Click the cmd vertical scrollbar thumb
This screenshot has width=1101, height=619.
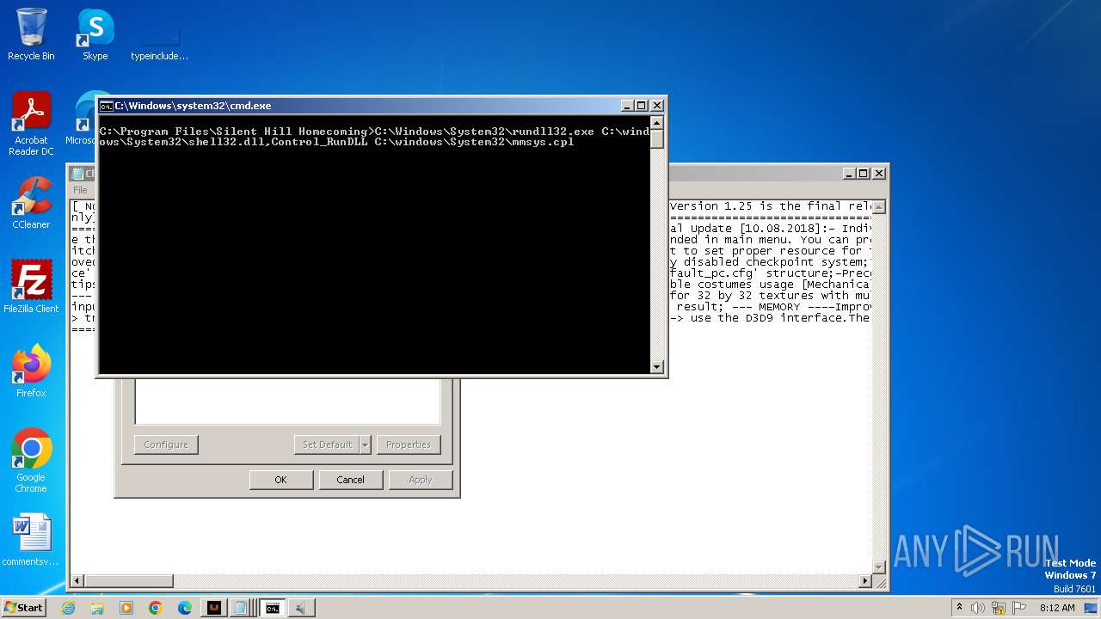click(657, 139)
